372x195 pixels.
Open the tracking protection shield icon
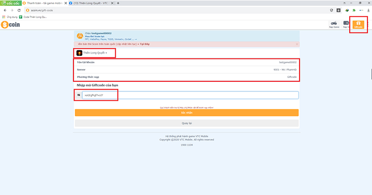pos(332,10)
